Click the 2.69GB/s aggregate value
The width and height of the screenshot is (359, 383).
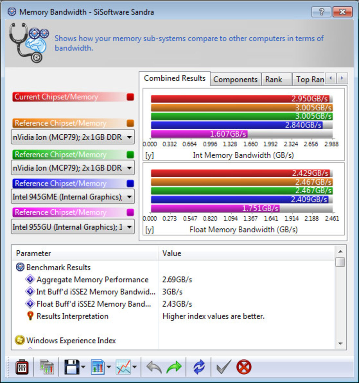177,279
